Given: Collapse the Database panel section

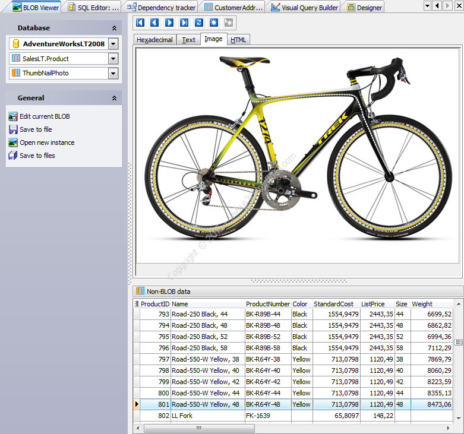Looking at the screenshot, I should (x=114, y=28).
